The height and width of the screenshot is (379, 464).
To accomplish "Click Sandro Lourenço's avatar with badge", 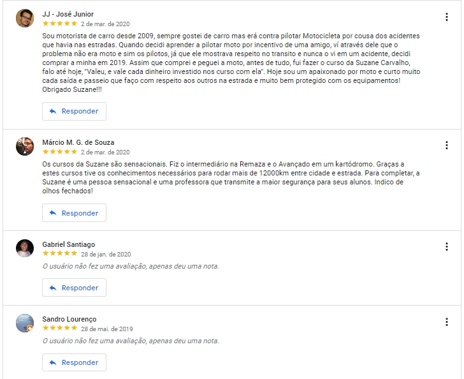I will (x=25, y=323).
